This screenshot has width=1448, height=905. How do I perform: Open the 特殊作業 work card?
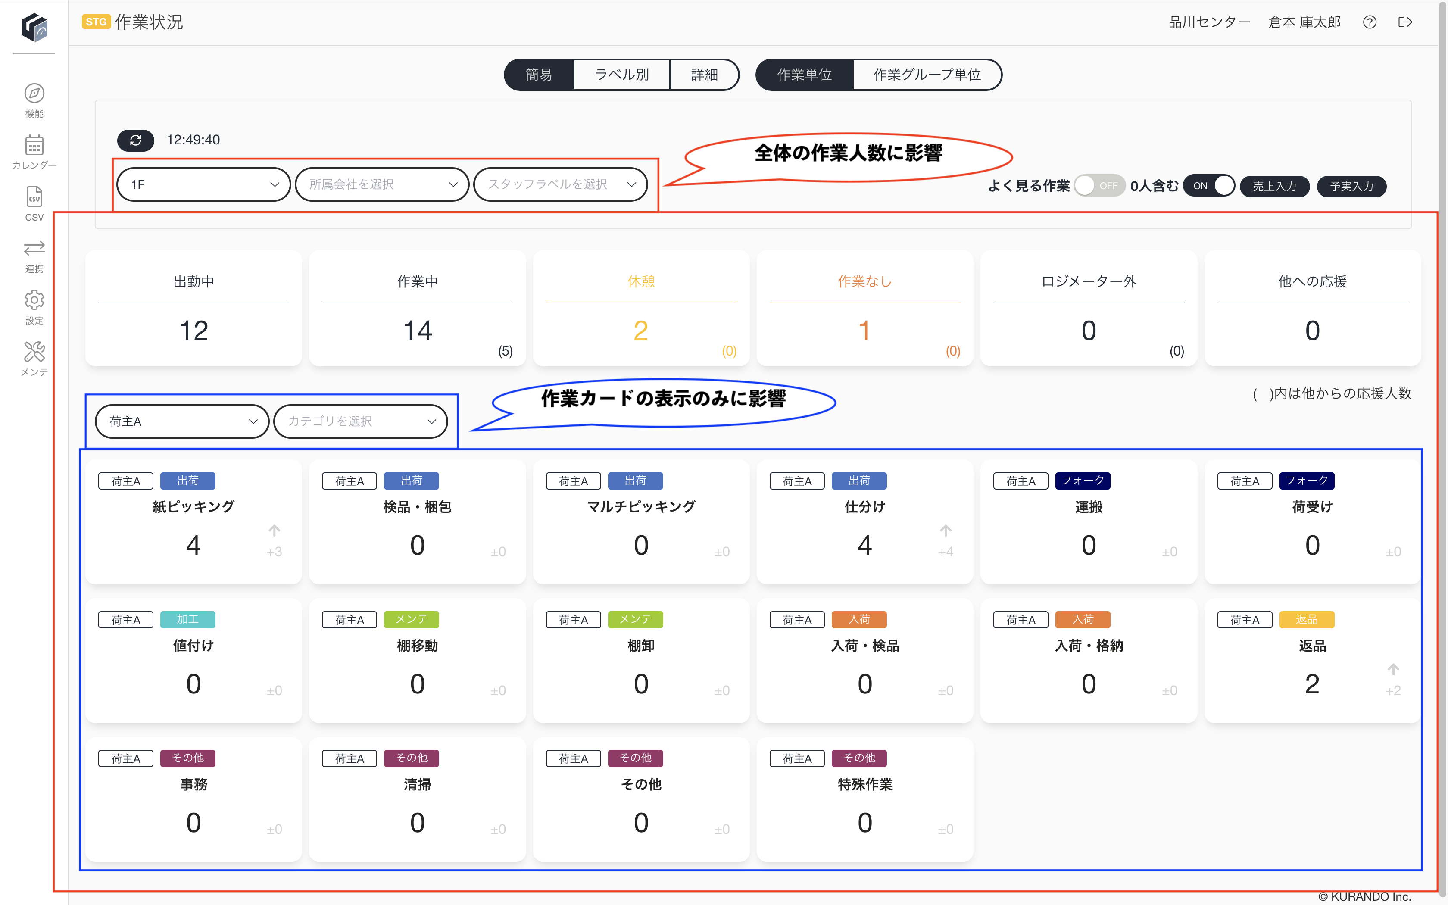[864, 800]
